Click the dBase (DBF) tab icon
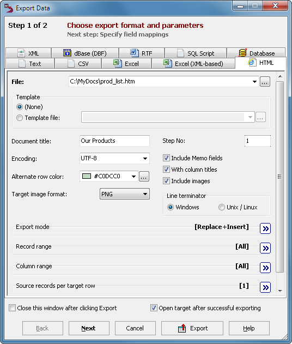This screenshot has height=344, width=292. pyautogui.click(x=67, y=53)
